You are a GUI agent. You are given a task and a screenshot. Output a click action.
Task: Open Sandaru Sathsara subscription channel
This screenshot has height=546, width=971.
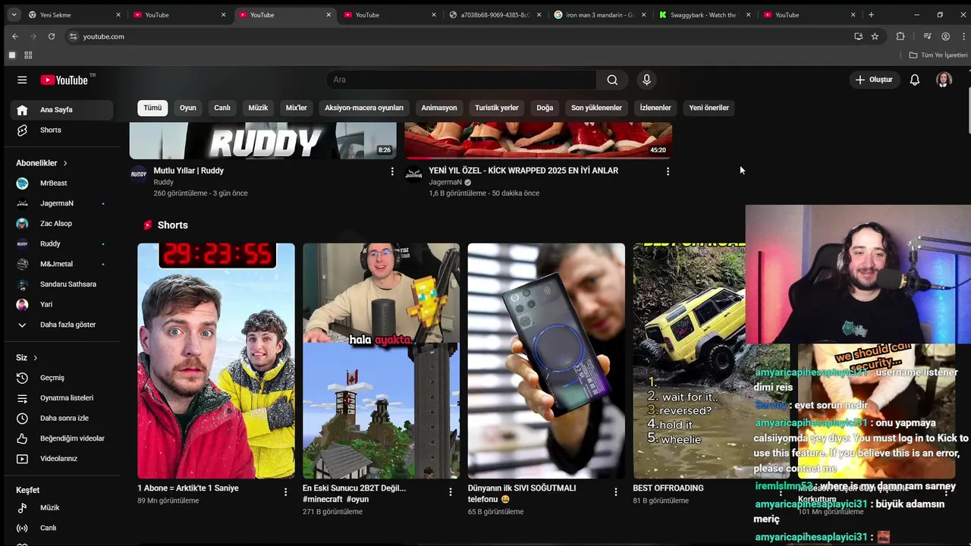click(x=61, y=284)
